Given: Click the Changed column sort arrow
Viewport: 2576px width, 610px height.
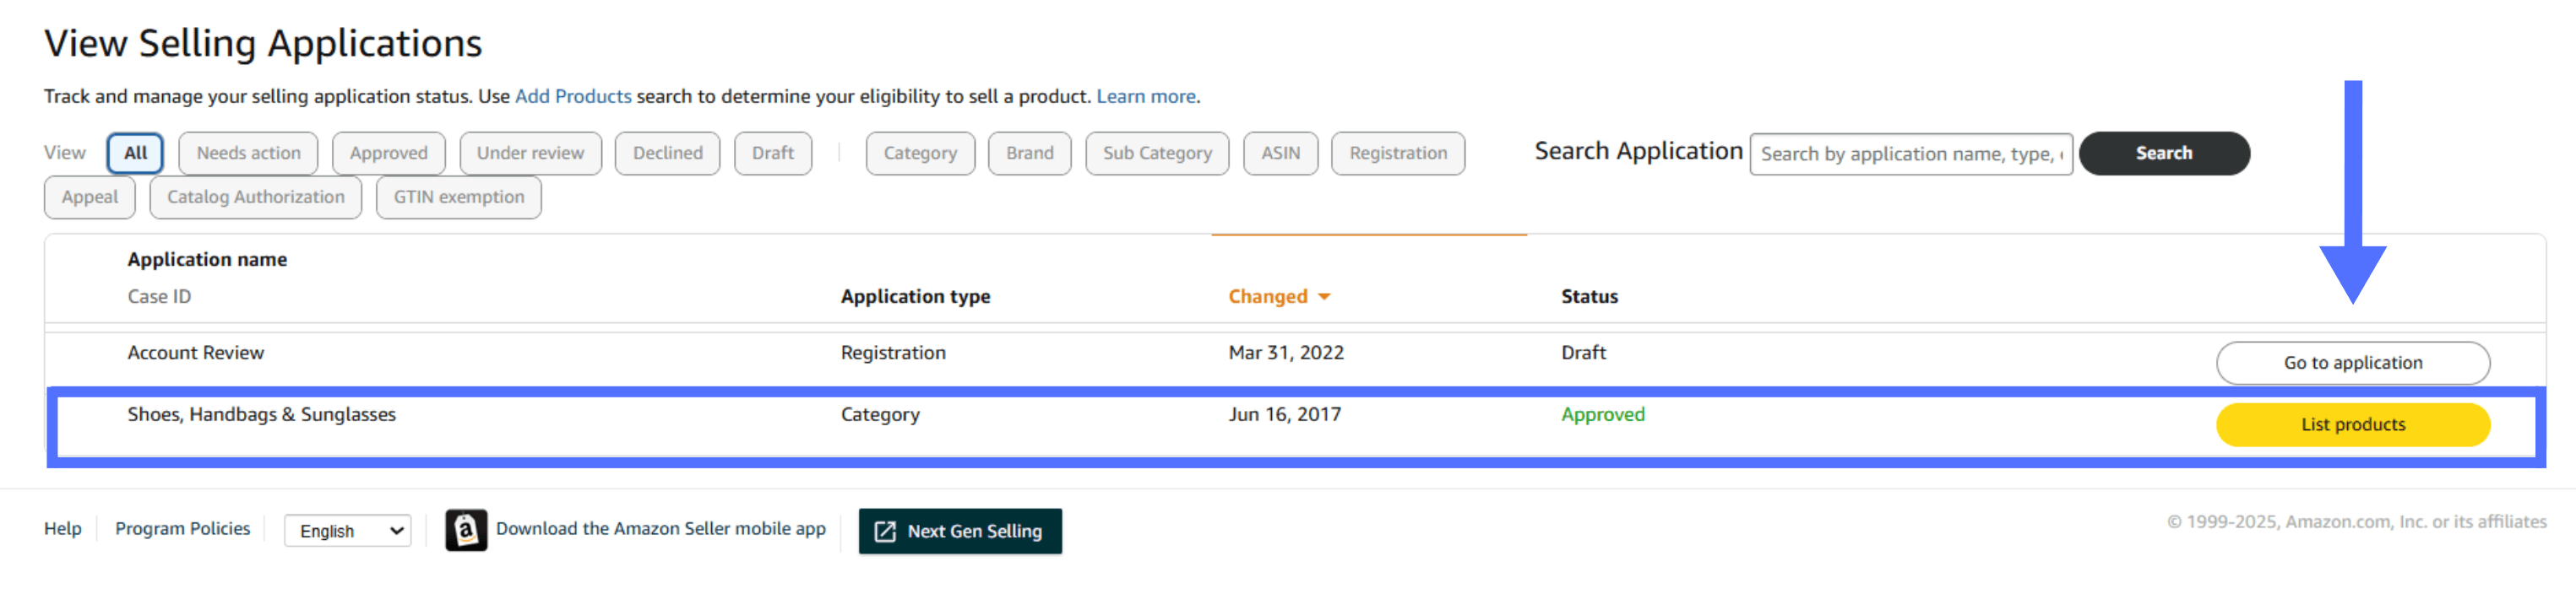Looking at the screenshot, I should (x=1324, y=298).
